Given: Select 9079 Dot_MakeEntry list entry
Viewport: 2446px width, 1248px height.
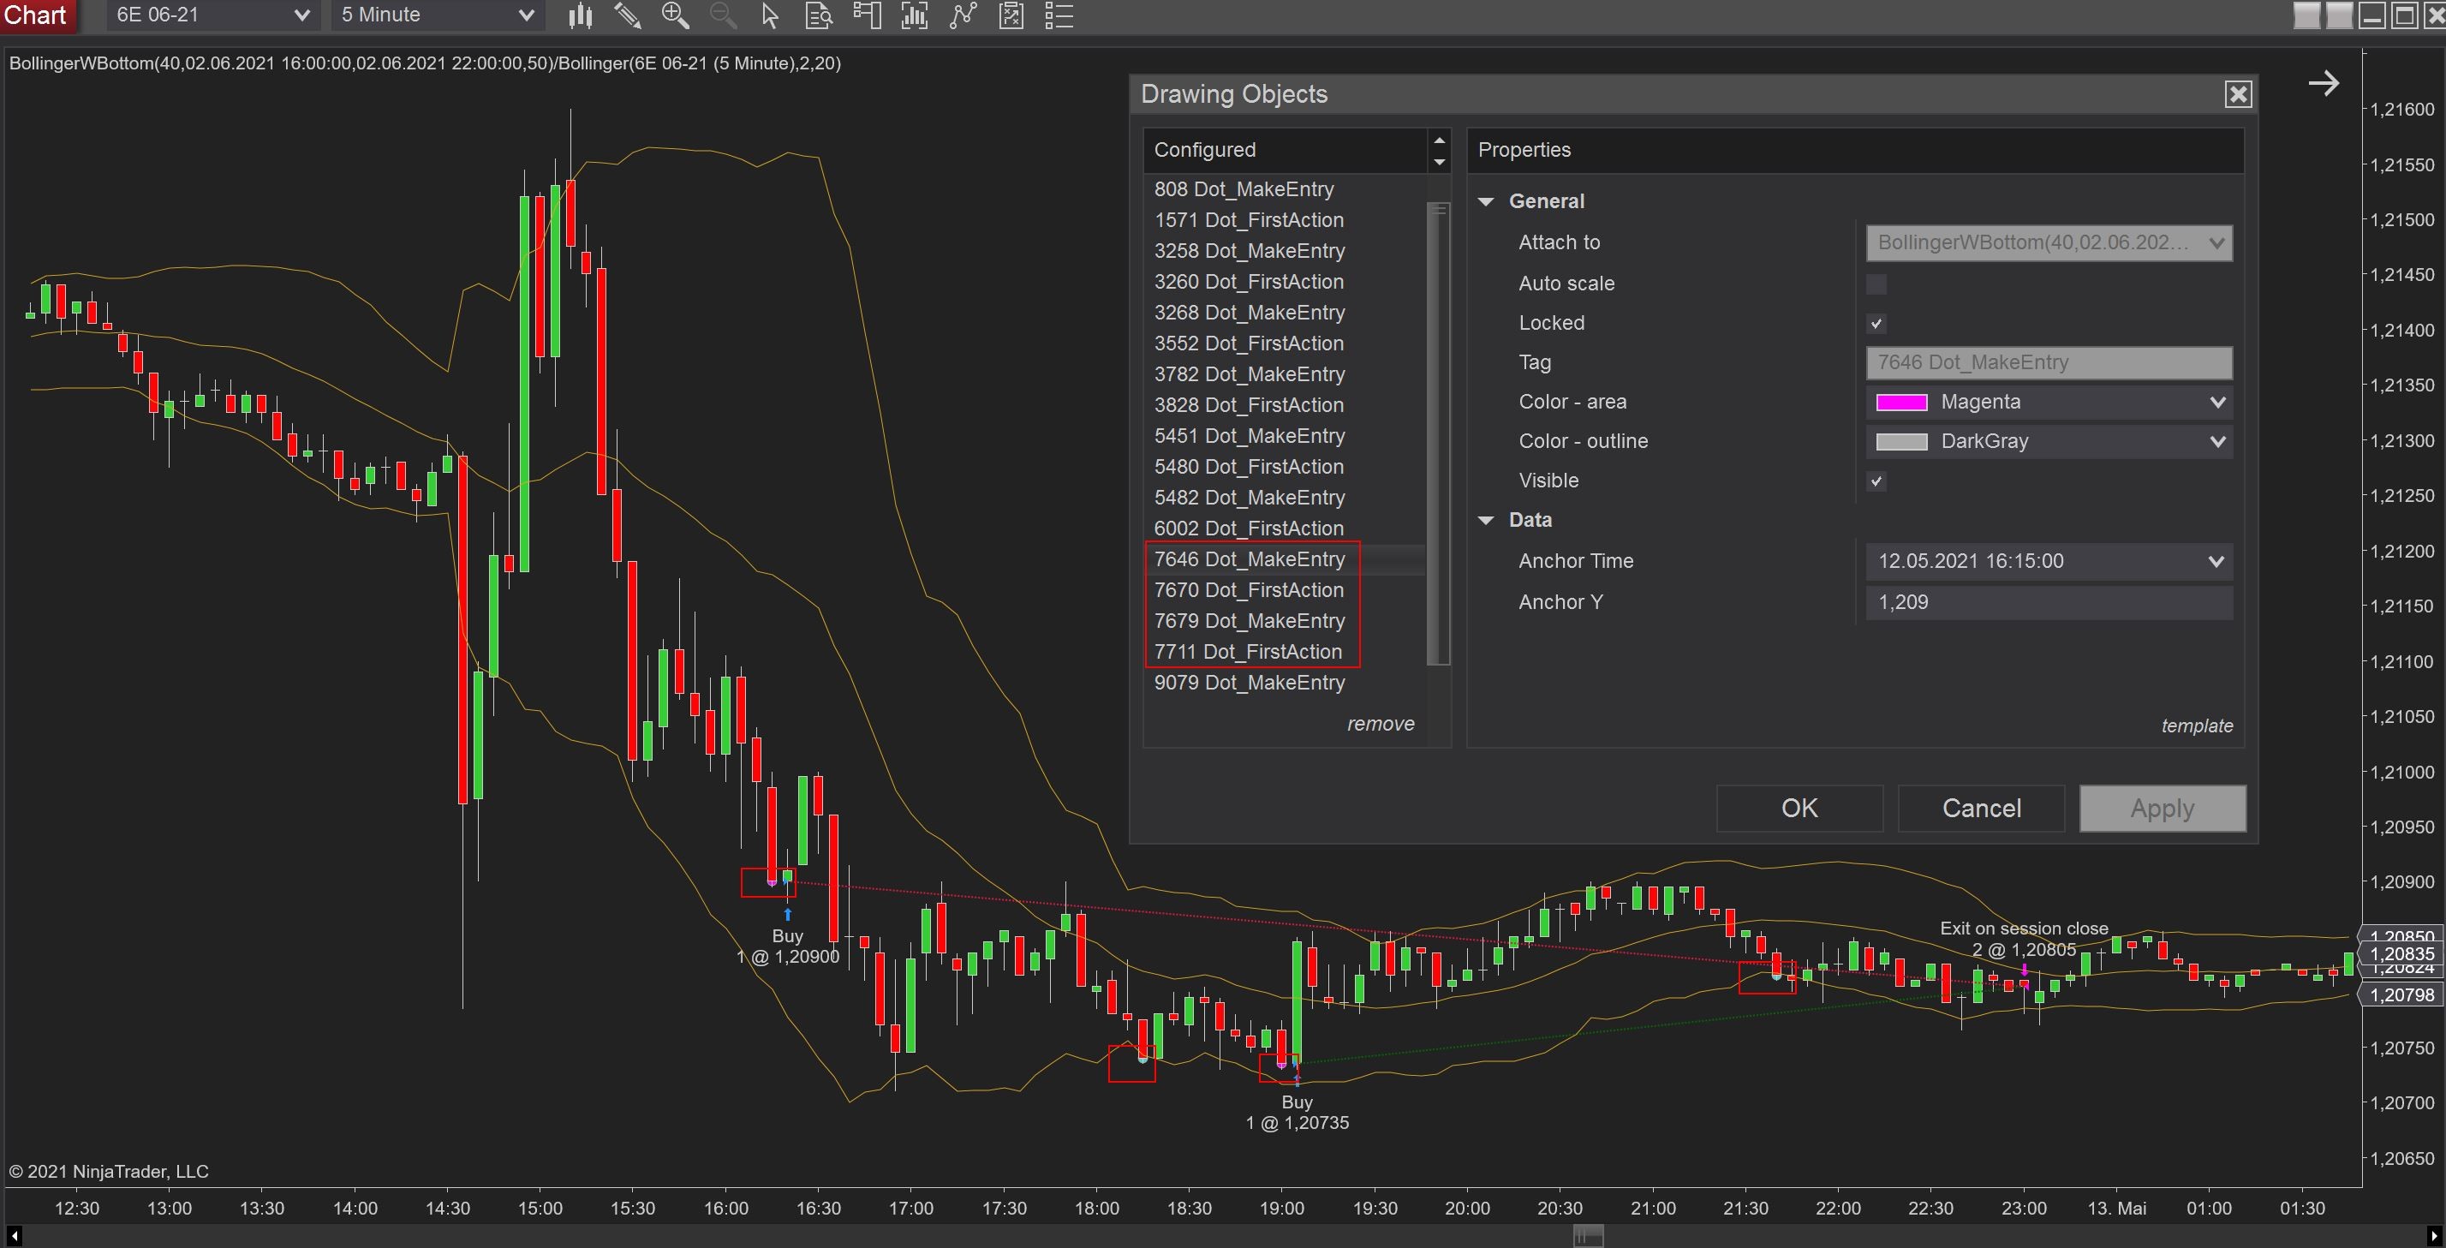Looking at the screenshot, I should [1249, 682].
